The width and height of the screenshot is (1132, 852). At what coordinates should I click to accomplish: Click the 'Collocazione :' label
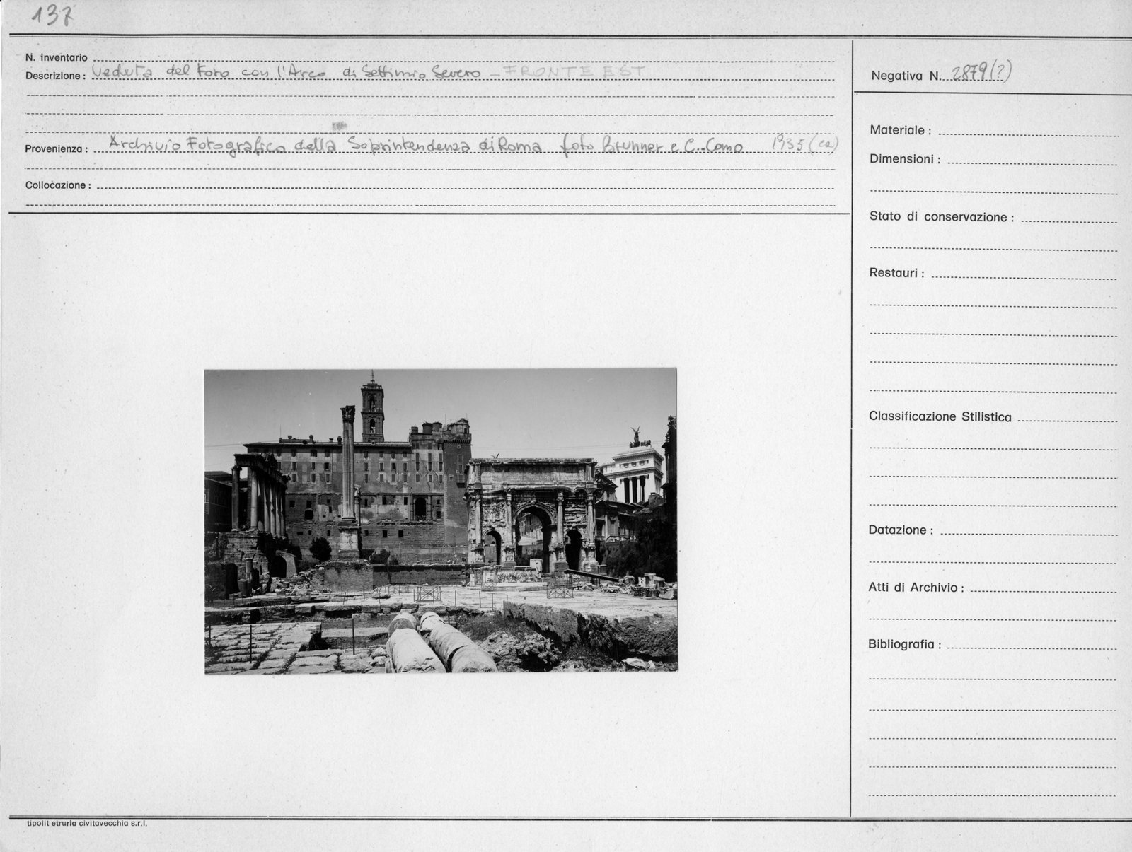click(58, 185)
